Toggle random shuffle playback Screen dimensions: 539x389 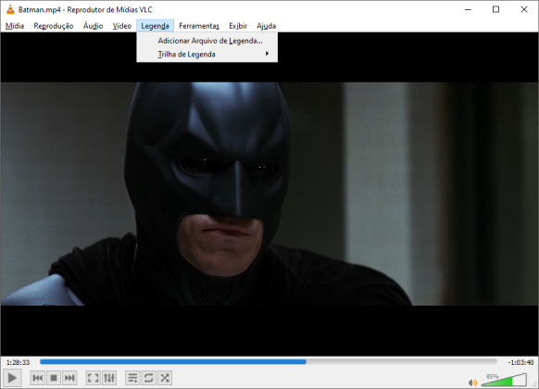[x=165, y=378]
